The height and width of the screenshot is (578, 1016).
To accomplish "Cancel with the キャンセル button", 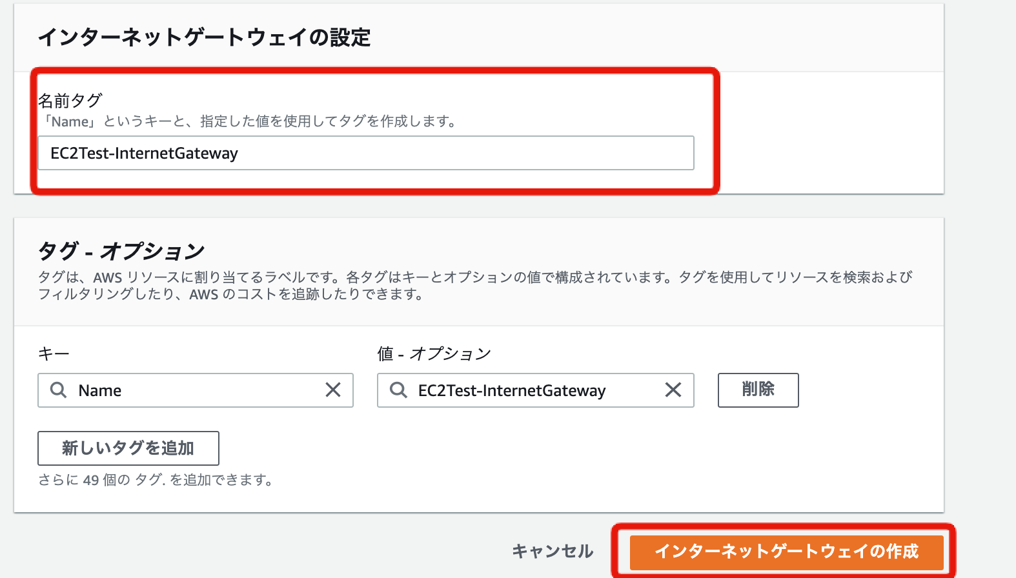I will pyautogui.click(x=553, y=552).
